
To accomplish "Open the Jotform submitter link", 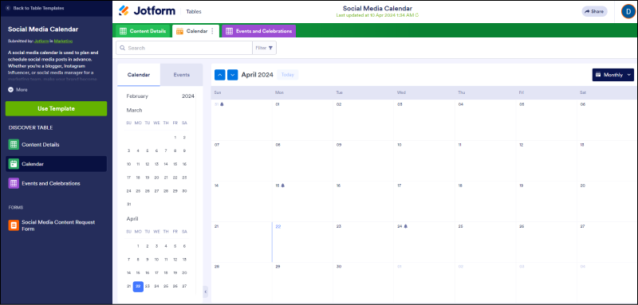I will pyautogui.click(x=41, y=41).
